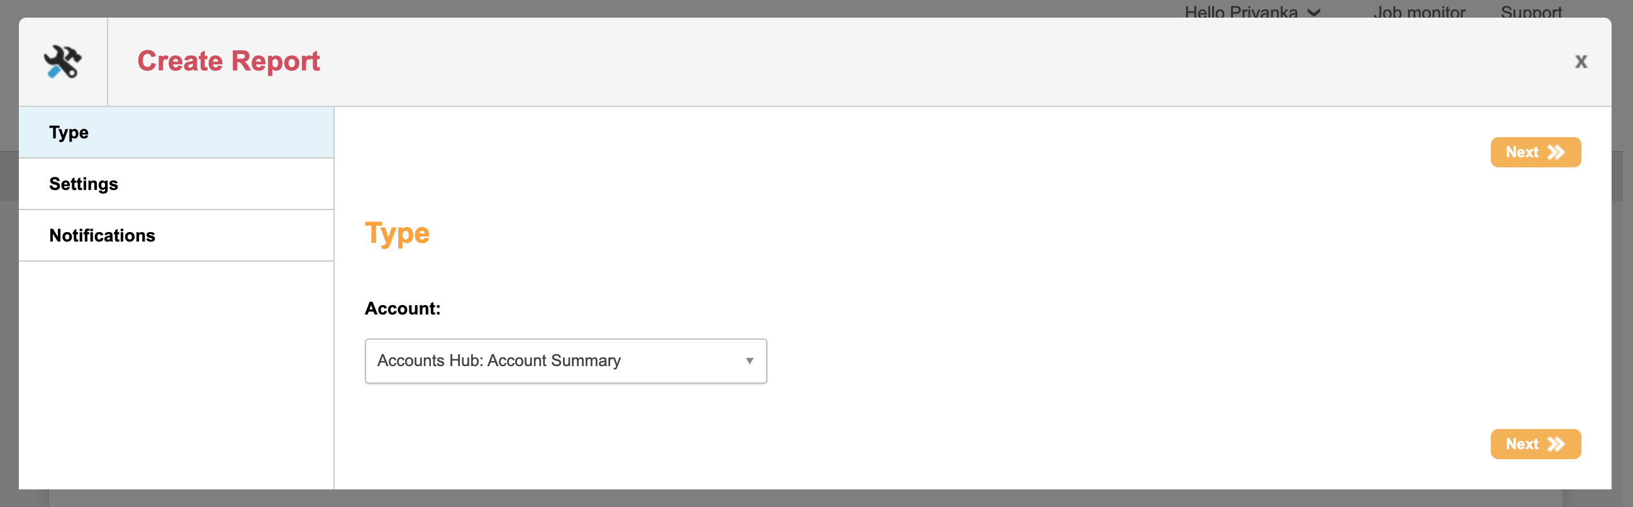
Task: Click double-chevron arrow in bottom Next button
Action: [x=1556, y=444]
